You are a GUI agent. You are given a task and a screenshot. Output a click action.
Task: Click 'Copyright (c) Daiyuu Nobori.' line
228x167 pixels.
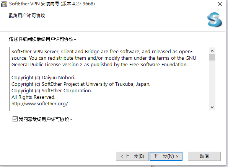click(x=43, y=78)
